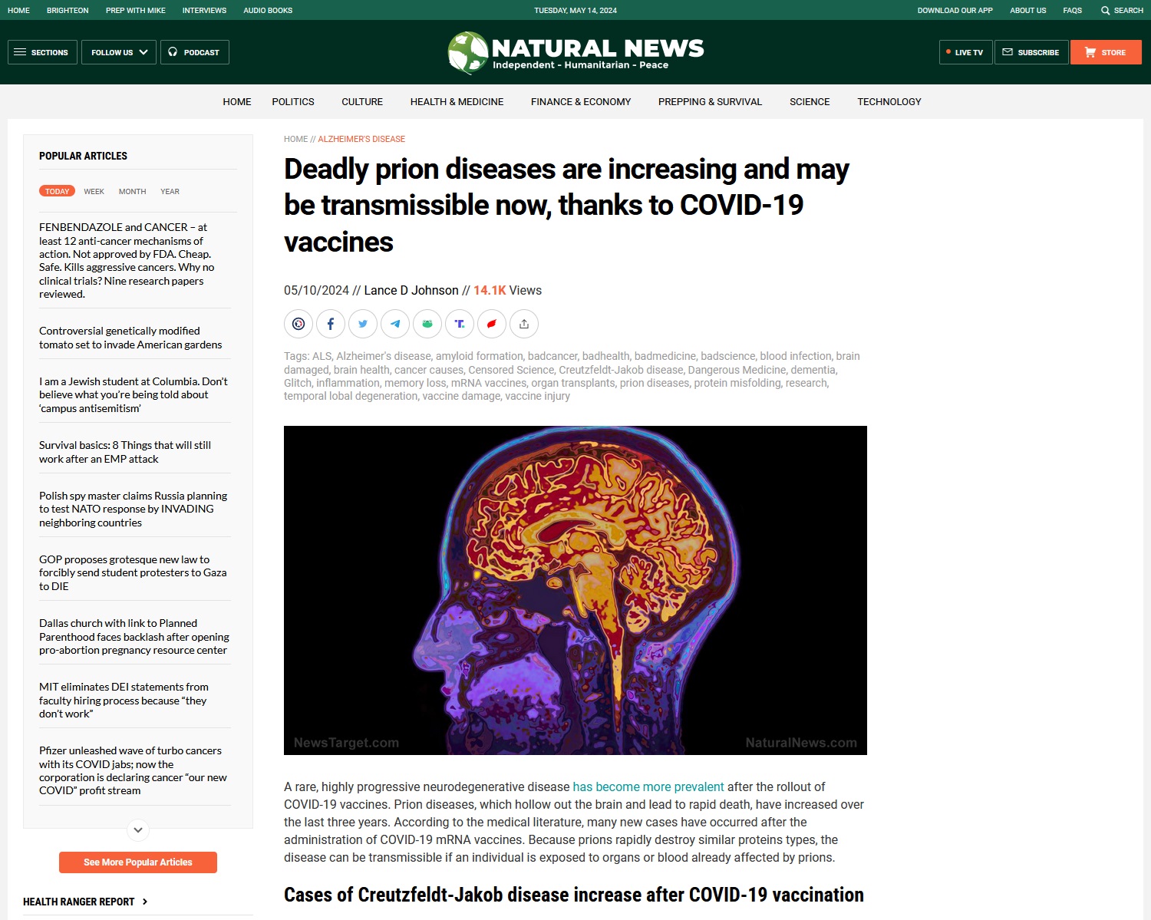
Task: Open Live TV
Action: coord(965,52)
